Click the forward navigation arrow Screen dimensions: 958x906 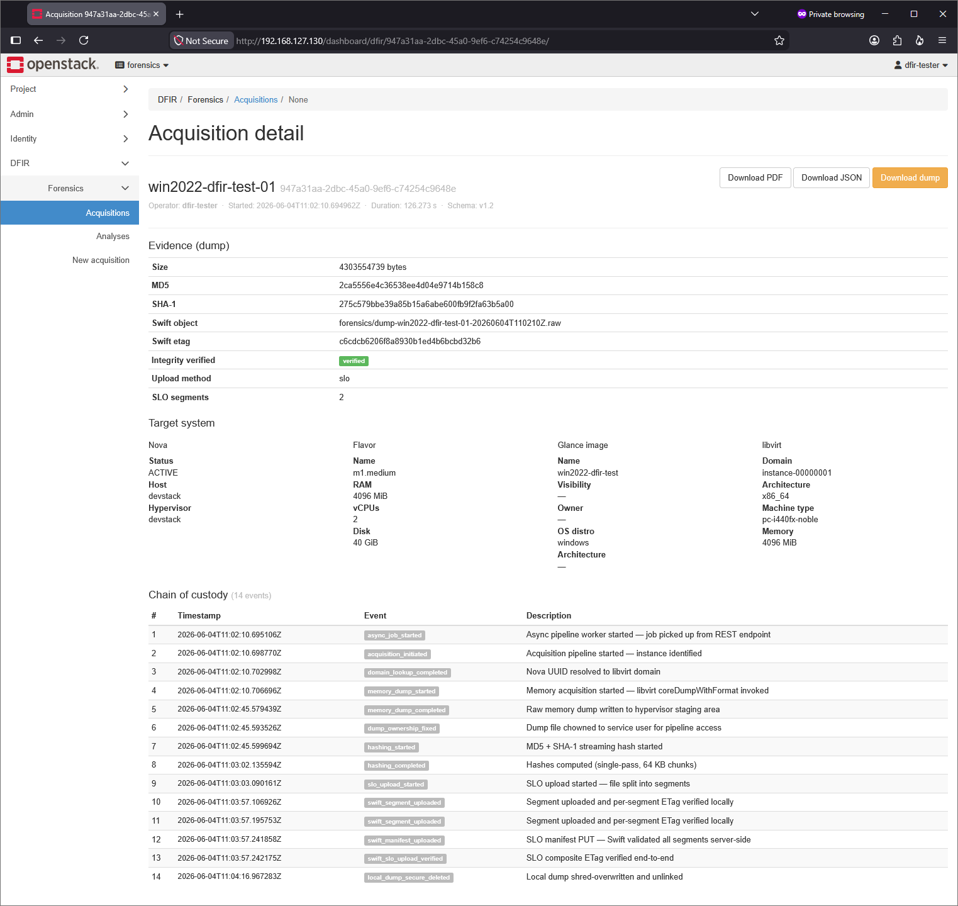pos(61,40)
